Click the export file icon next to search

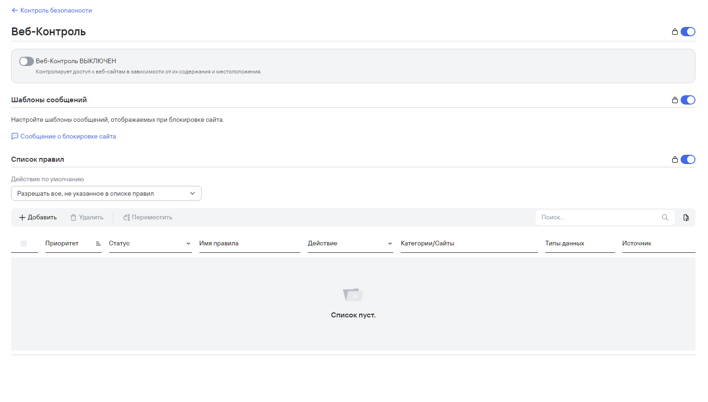(686, 217)
